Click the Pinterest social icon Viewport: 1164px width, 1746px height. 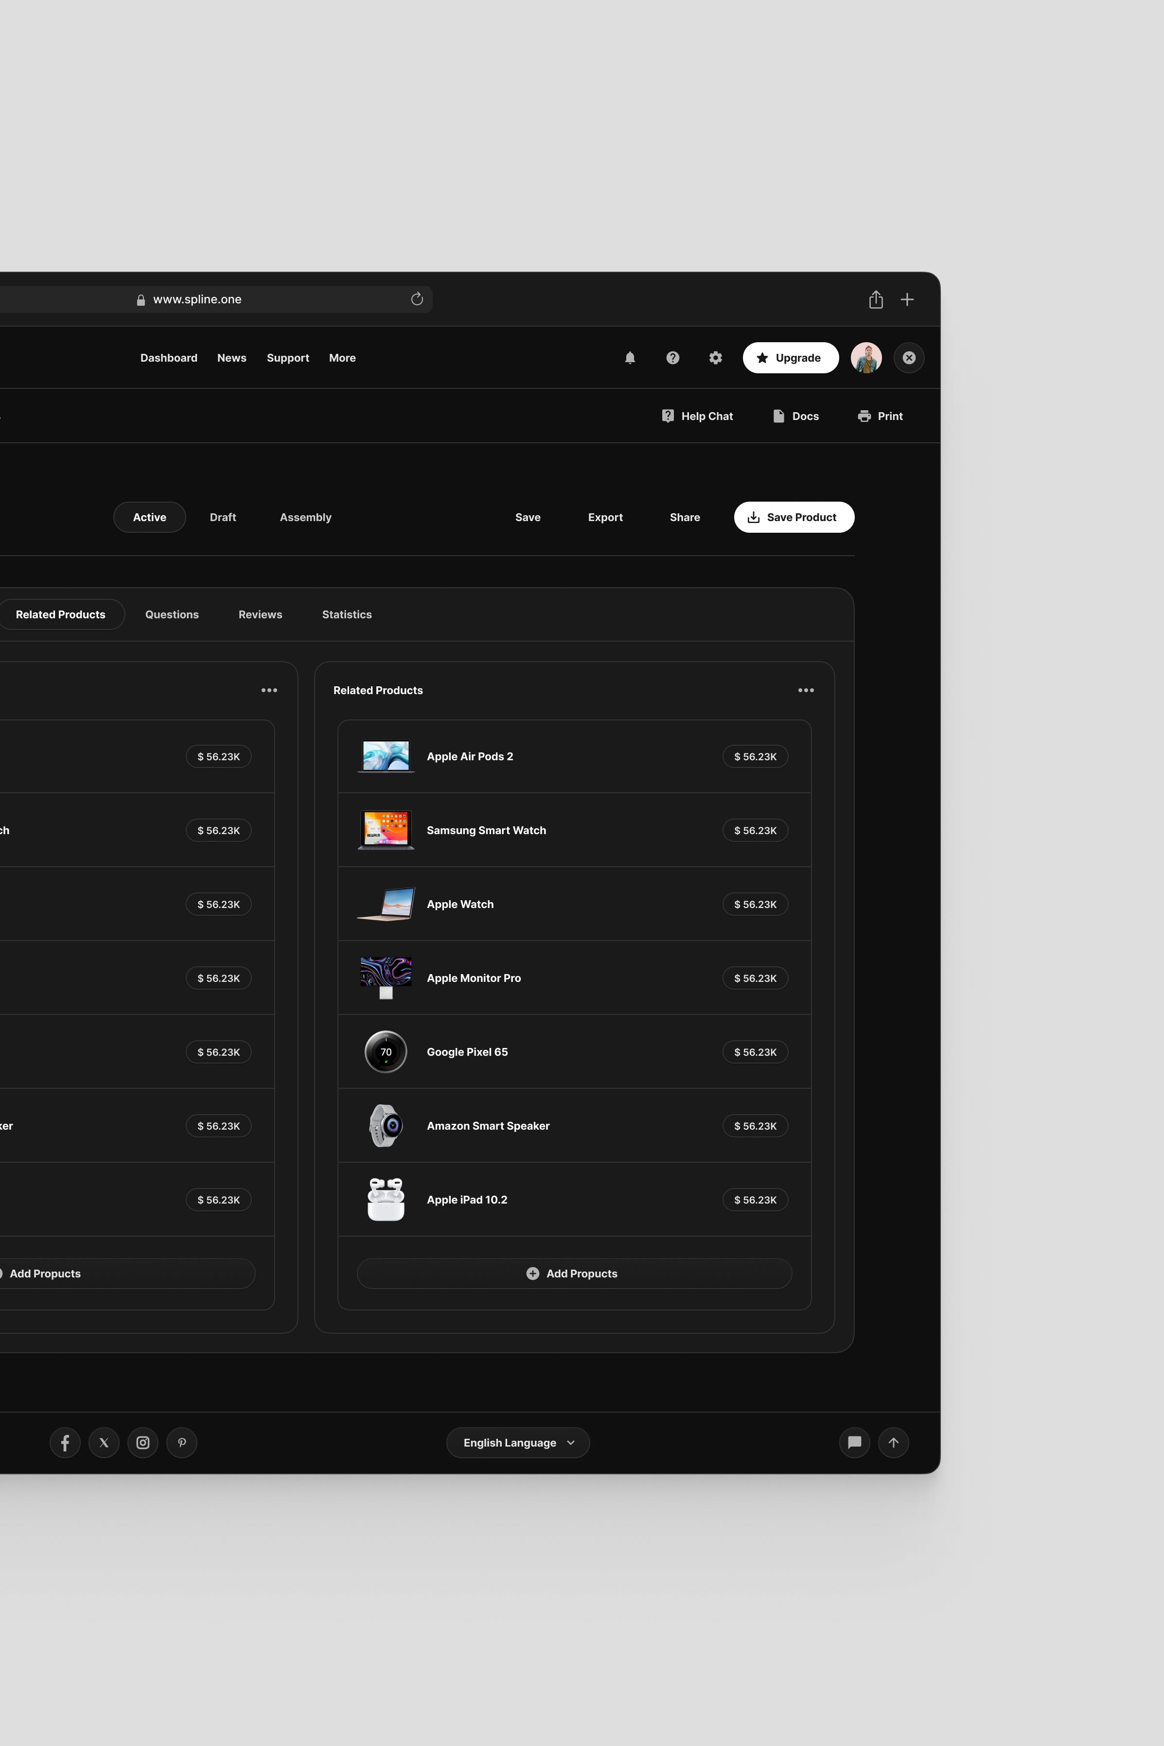[182, 1443]
